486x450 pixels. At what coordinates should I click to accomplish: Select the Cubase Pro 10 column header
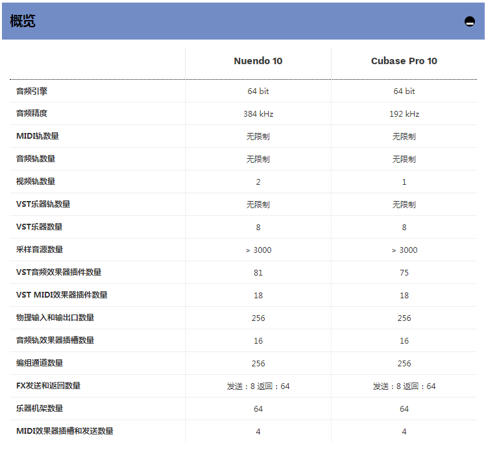tap(404, 61)
